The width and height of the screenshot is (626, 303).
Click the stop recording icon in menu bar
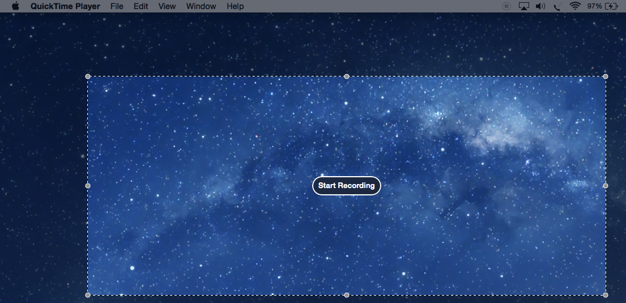(506, 6)
